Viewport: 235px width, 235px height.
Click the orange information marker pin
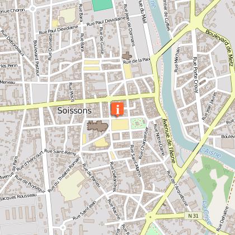pos(117,110)
